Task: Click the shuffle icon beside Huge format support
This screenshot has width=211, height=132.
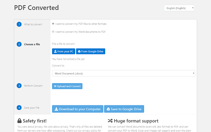Action: click(110, 121)
